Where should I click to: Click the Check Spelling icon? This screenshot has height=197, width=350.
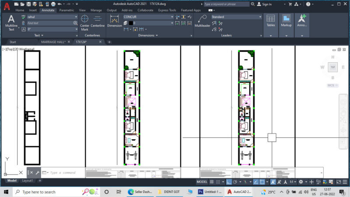tap(23, 17)
